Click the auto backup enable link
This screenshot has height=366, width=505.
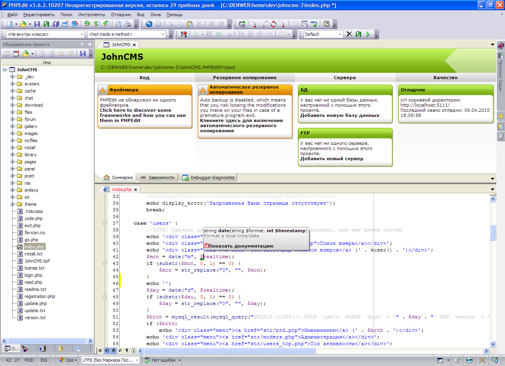(x=241, y=126)
